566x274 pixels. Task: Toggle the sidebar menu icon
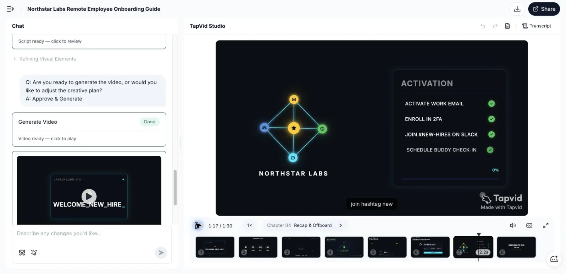(10, 9)
